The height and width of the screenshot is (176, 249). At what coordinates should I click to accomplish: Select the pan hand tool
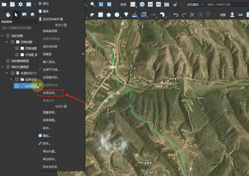8,15
